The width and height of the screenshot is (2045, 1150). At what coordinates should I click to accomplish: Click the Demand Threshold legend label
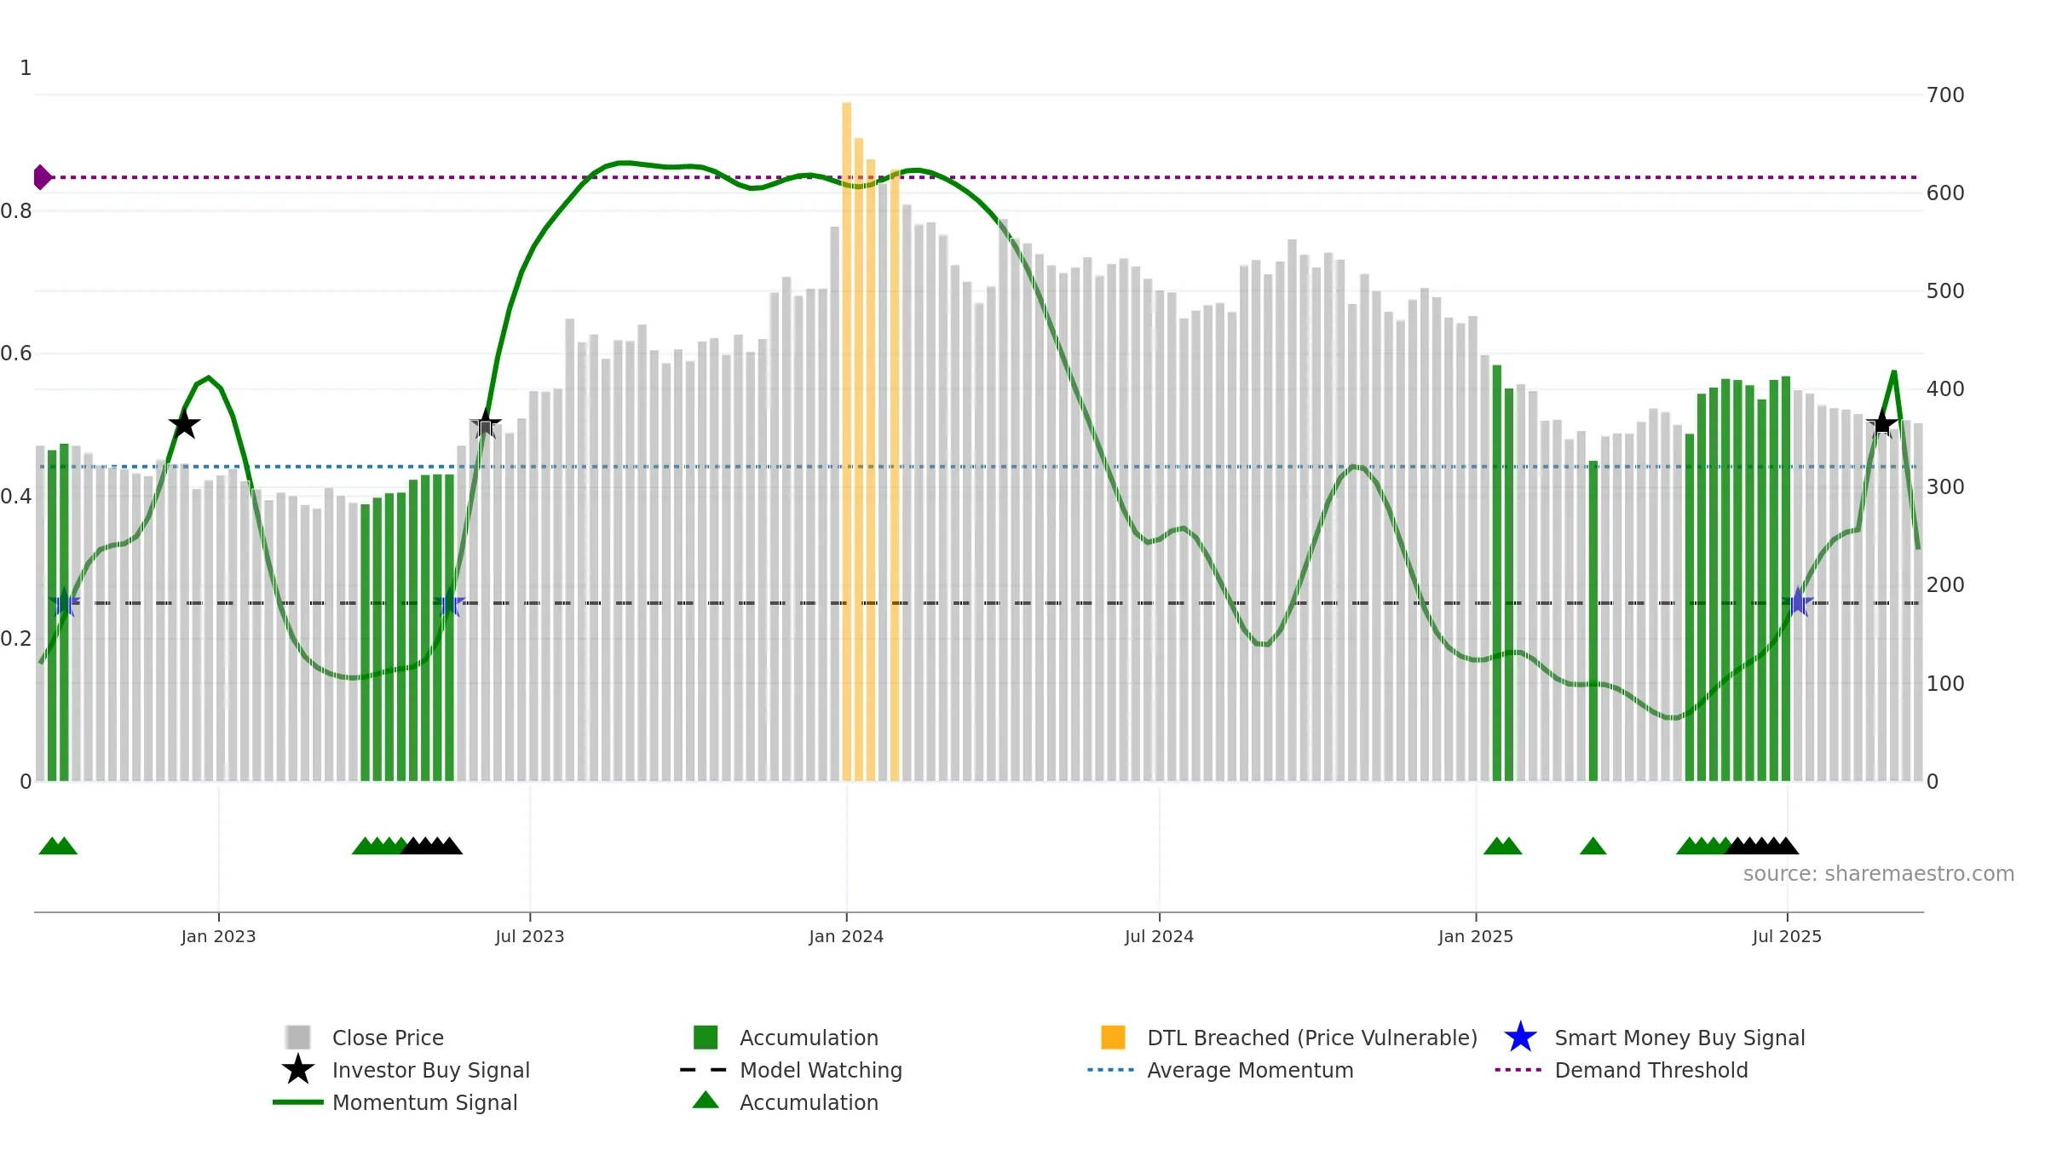(1651, 1070)
